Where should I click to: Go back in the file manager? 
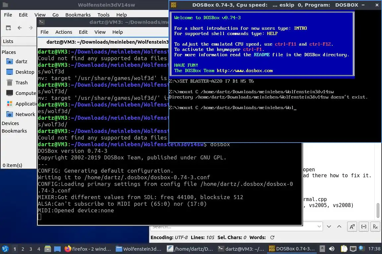(x=20, y=28)
